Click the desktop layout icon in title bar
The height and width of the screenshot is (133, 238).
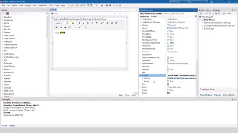[x=212, y=1]
